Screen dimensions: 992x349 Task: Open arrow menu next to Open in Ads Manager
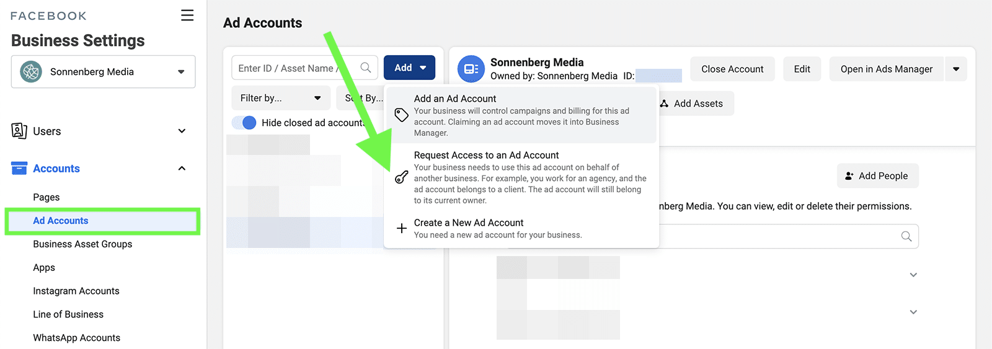(956, 69)
